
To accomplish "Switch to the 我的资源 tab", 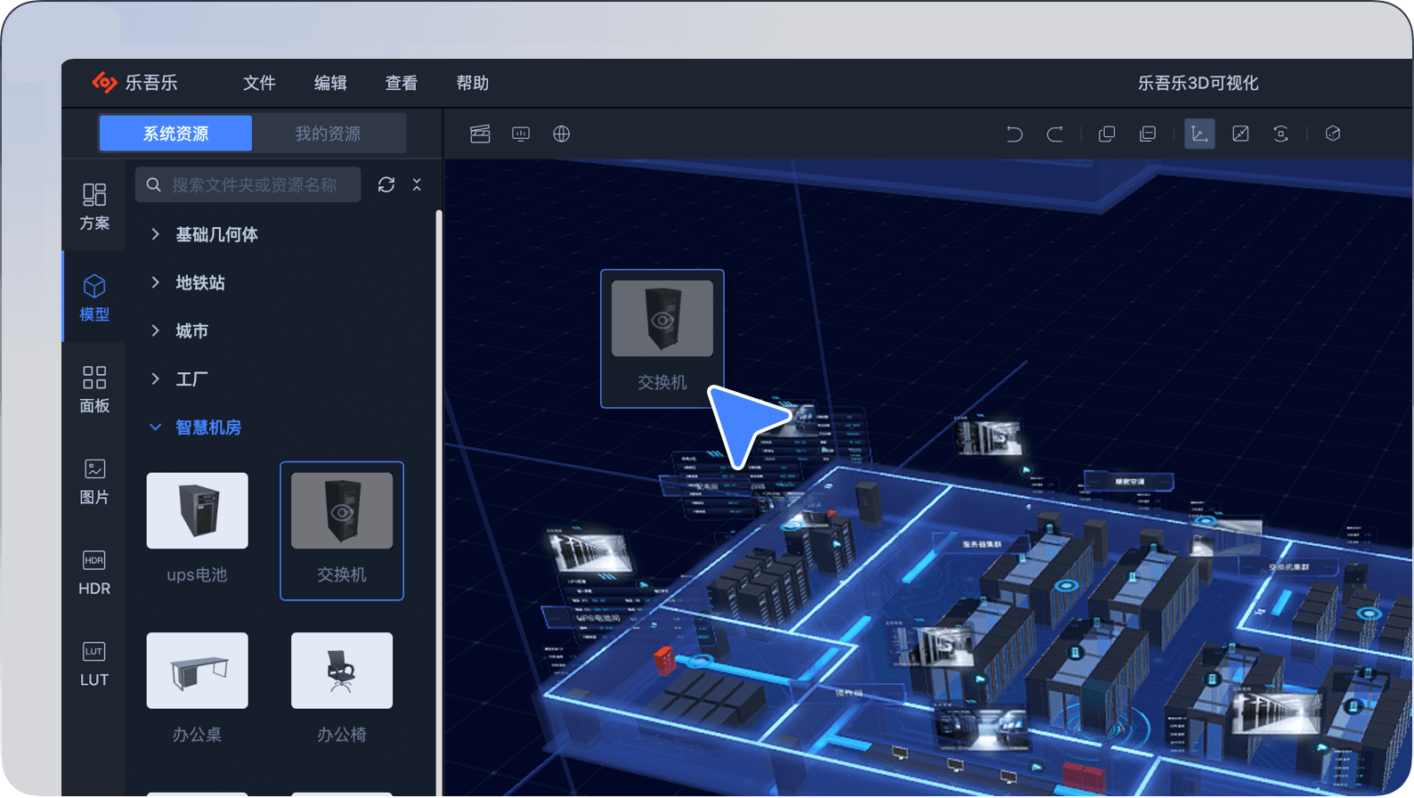I will (x=328, y=134).
